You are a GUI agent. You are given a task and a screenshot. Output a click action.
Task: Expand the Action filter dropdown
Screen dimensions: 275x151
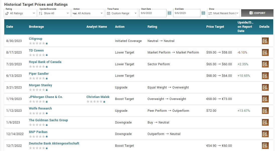(88, 13)
